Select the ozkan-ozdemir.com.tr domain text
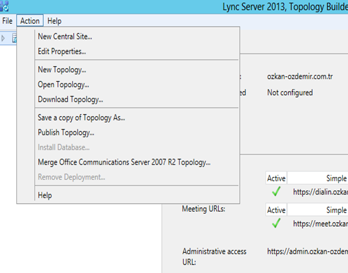The image size is (348, 273). (300, 77)
